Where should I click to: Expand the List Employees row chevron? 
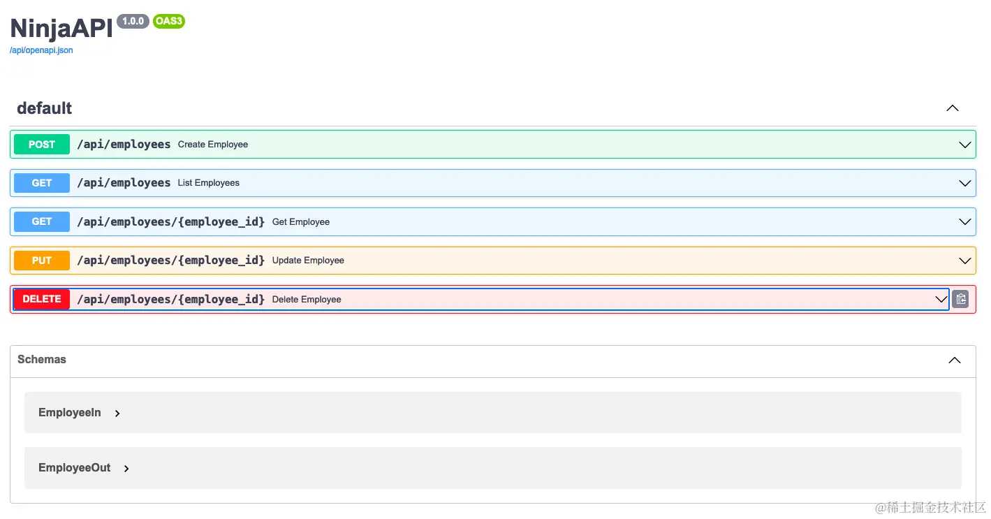[x=965, y=183]
